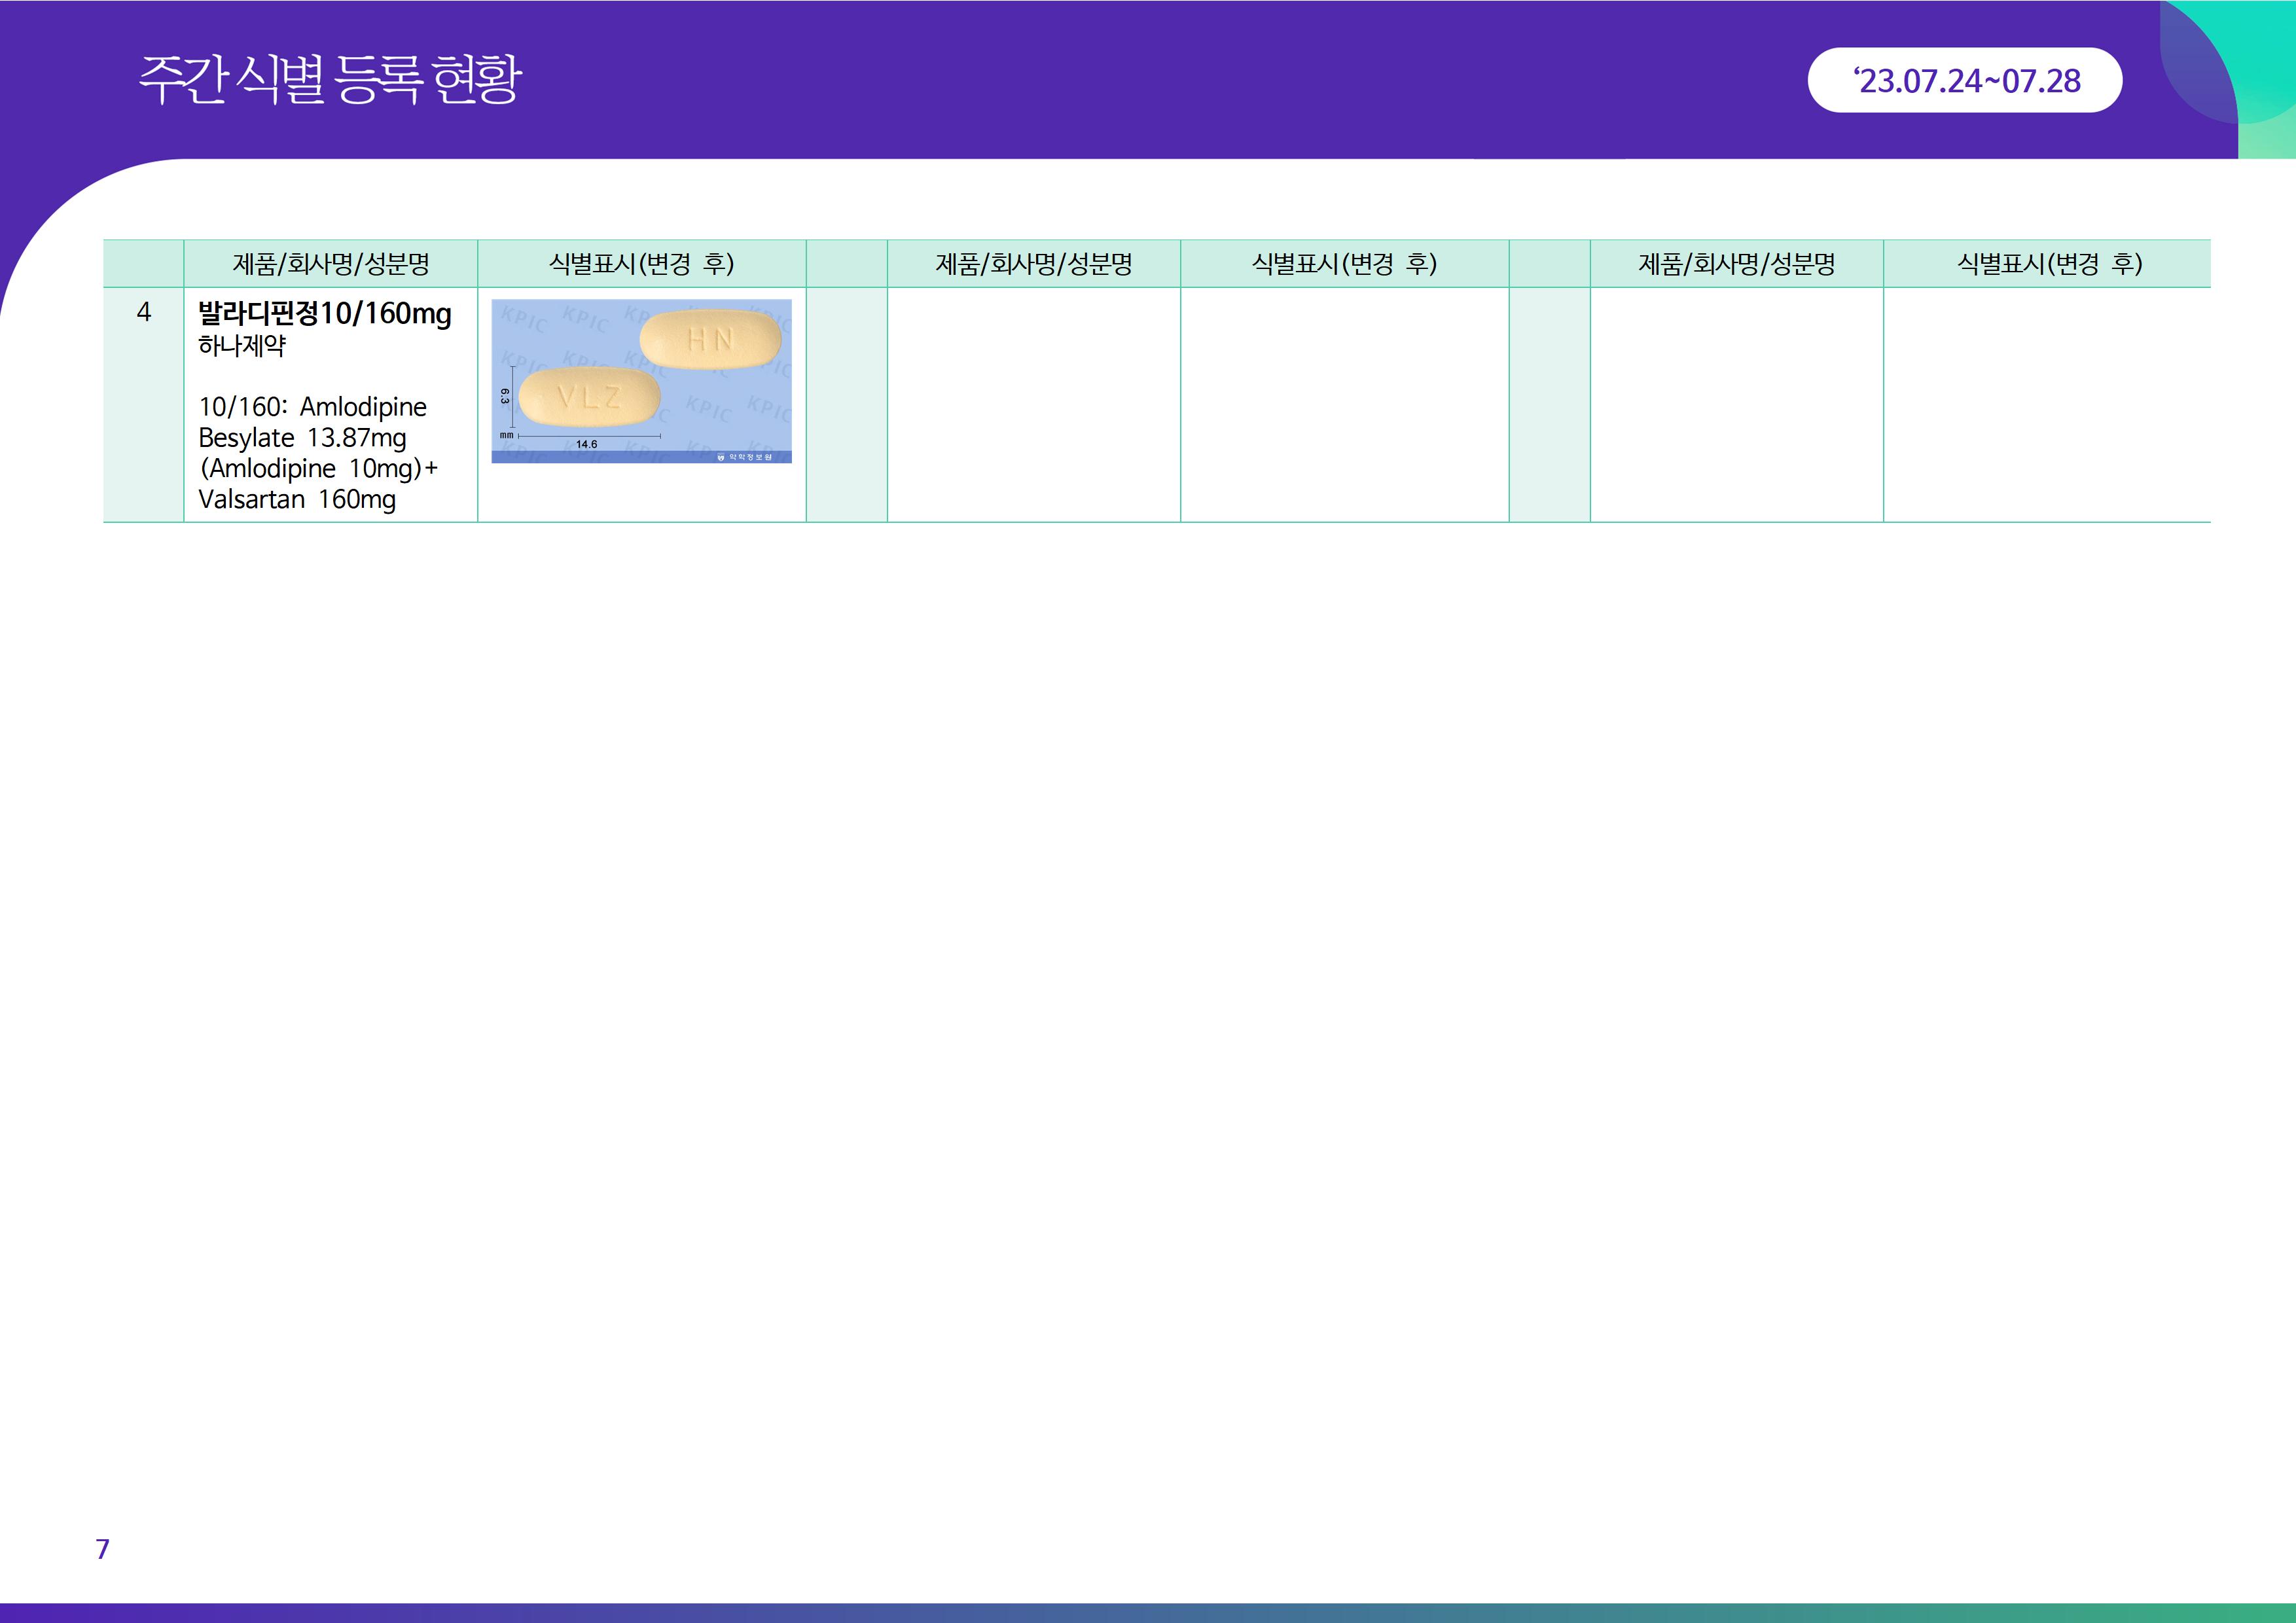The height and width of the screenshot is (1623, 2296).
Task: Click row number 4 cell
Action: [x=143, y=312]
